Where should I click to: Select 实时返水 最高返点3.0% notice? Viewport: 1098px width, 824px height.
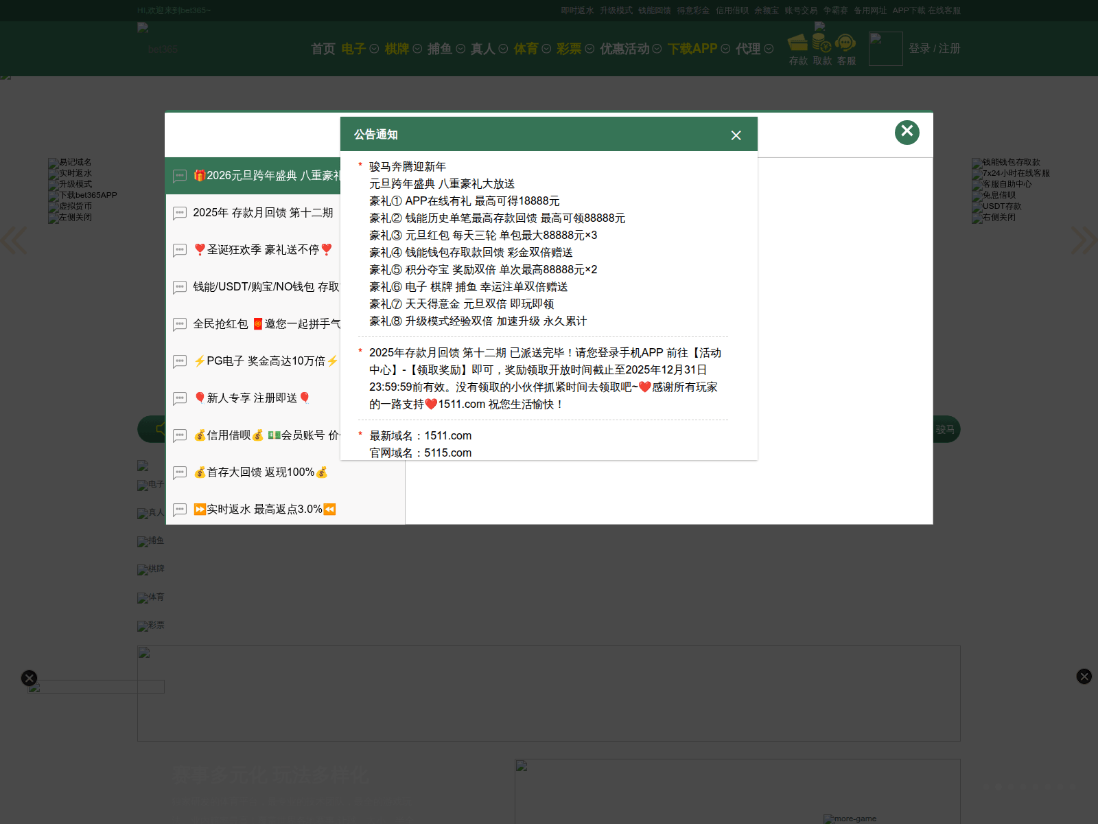[285, 510]
